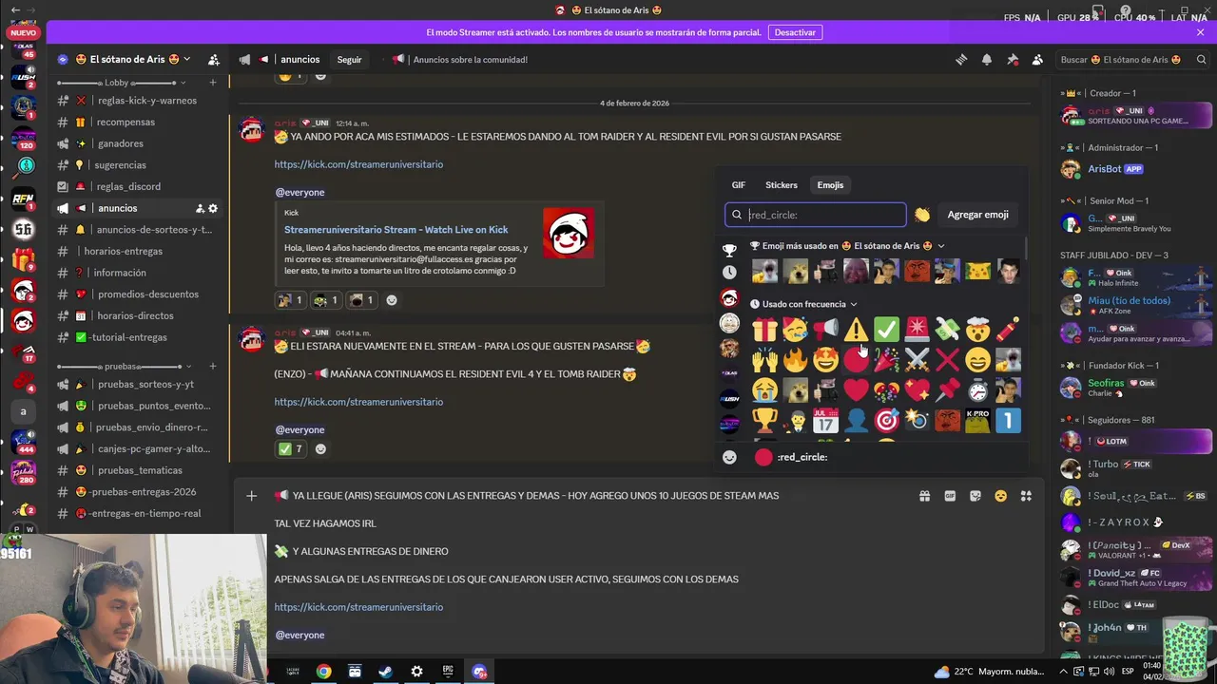The image size is (1217, 684).
Task: Select the gift box emoji
Action: click(764, 330)
